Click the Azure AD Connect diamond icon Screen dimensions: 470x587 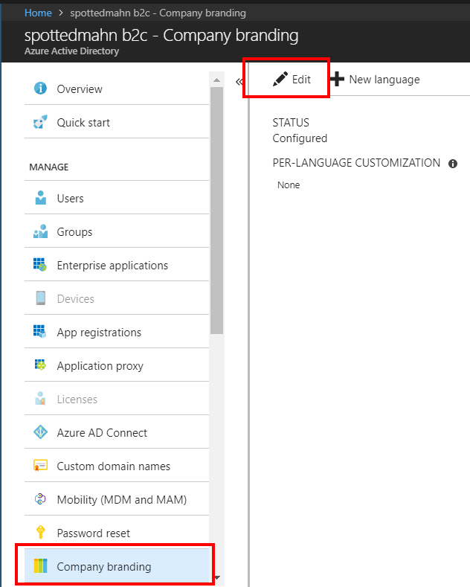[40, 432]
